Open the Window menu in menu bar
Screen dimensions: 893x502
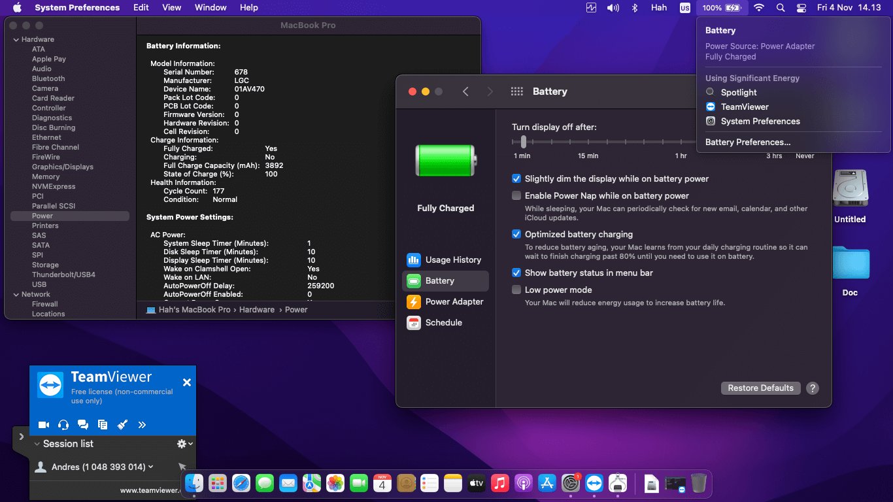pyautogui.click(x=211, y=8)
